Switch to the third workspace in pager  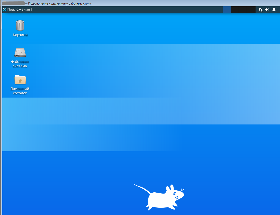(x=243, y=10)
